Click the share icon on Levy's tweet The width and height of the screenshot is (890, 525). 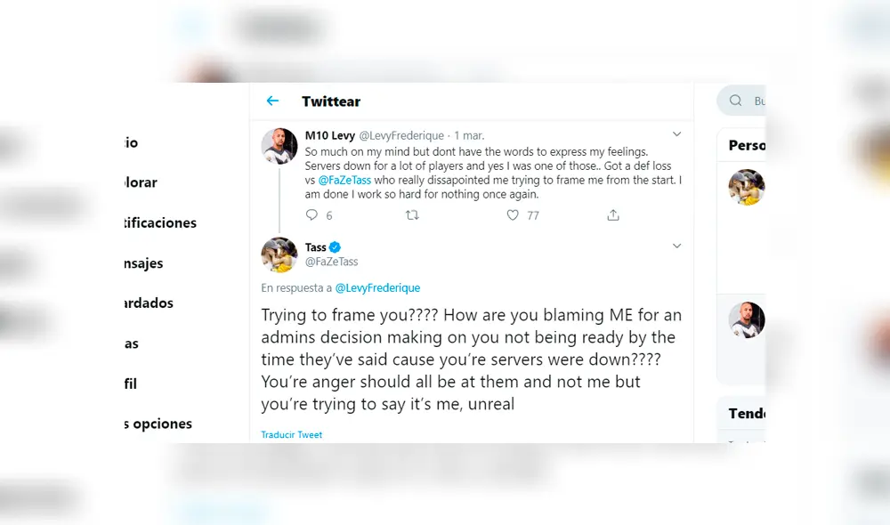pos(613,215)
